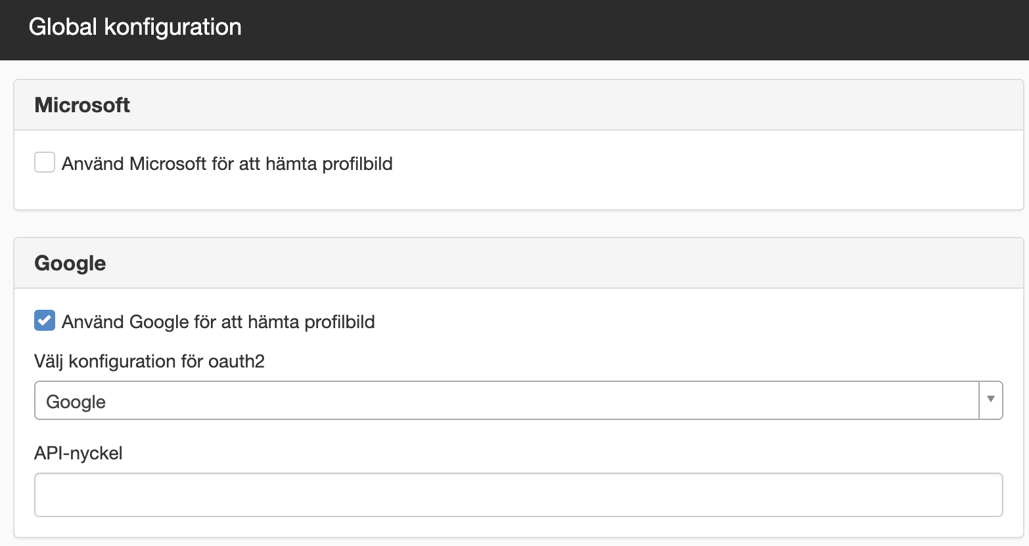Screen dimensions: 1029x546
Task: Click the 'Använd Google för att hämta profilbild' label
Action: pos(218,322)
